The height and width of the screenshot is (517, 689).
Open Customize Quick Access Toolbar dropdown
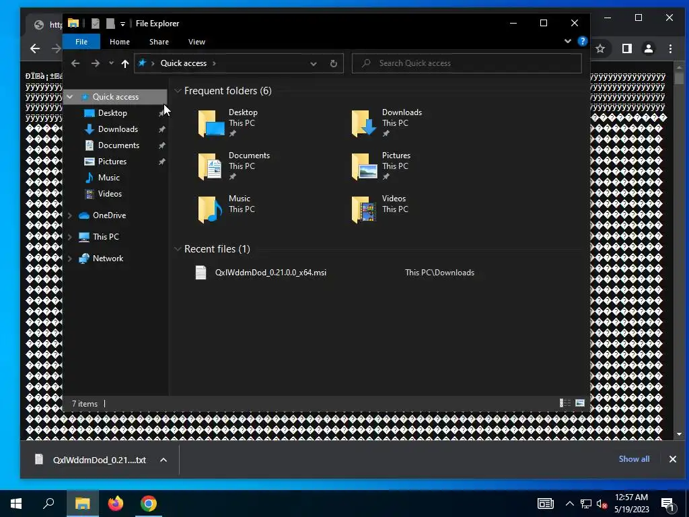point(122,24)
